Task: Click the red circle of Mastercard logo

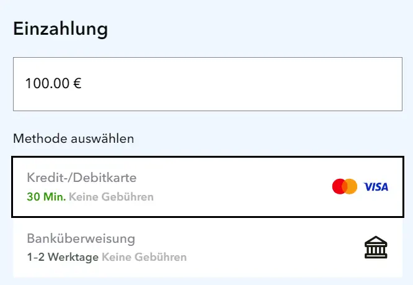Action: (339, 186)
